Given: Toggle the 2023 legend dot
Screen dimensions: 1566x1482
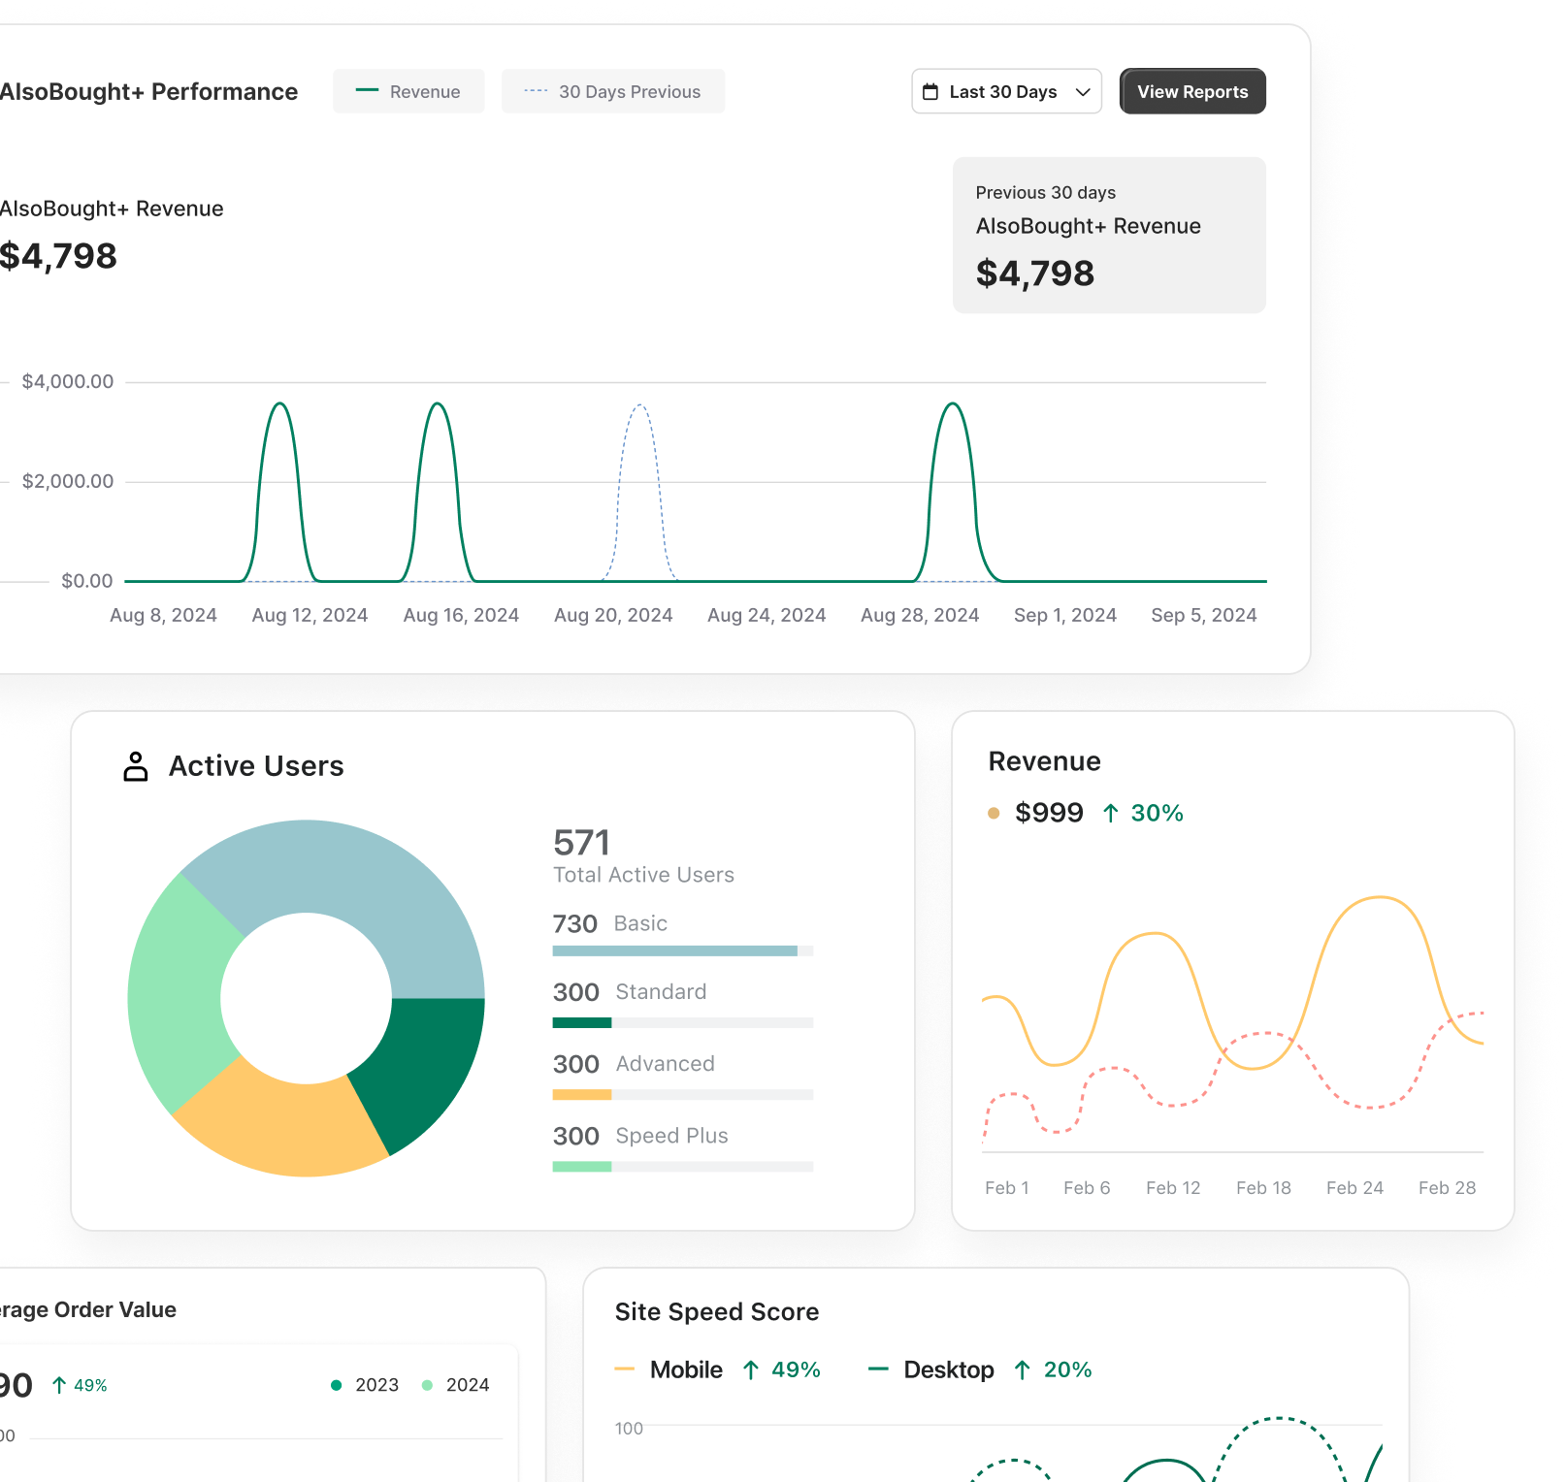Looking at the screenshot, I should pyautogui.click(x=337, y=1385).
